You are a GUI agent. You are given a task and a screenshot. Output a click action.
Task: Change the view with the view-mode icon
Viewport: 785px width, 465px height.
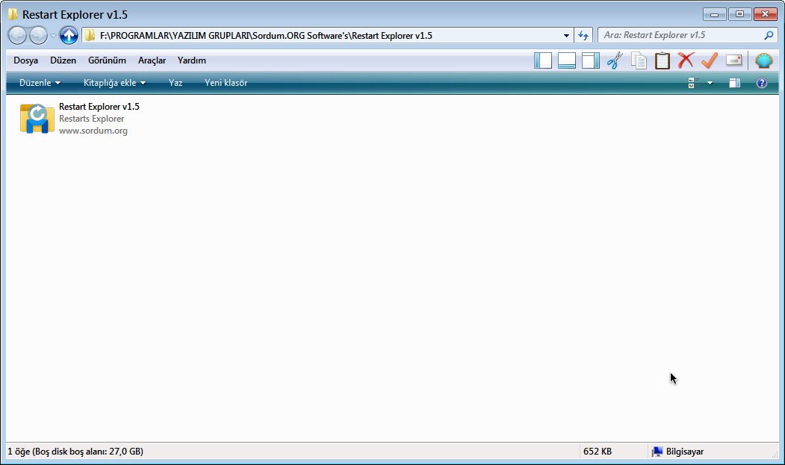point(694,83)
